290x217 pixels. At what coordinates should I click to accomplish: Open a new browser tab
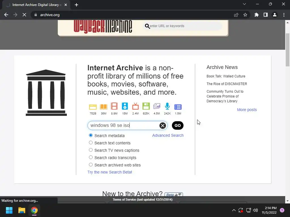pyautogui.click(x=76, y=5)
